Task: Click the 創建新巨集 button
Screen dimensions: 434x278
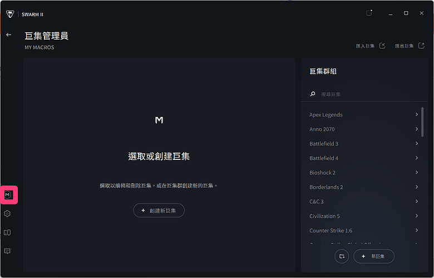Action: coord(159,211)
